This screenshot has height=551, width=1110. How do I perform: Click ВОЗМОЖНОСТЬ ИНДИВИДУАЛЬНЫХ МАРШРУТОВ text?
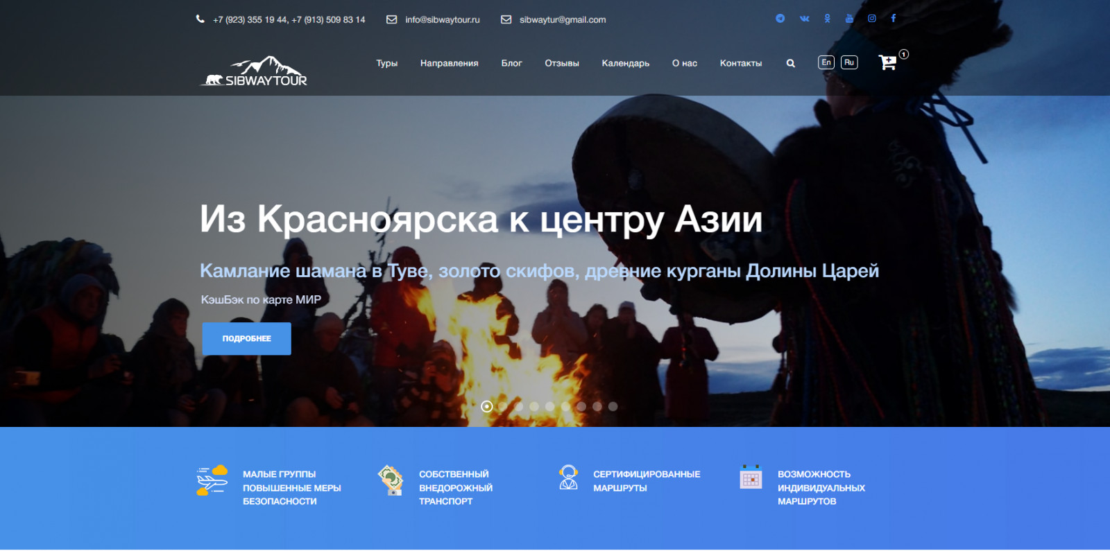[821, 488]
